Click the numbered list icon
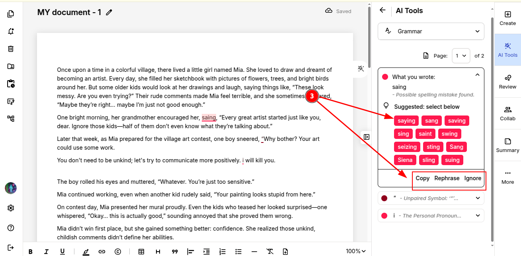Viewport: 521px width, 256px height. [222, 252]
